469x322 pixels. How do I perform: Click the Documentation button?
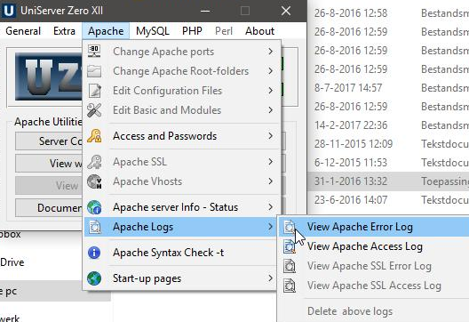point(49,207)
